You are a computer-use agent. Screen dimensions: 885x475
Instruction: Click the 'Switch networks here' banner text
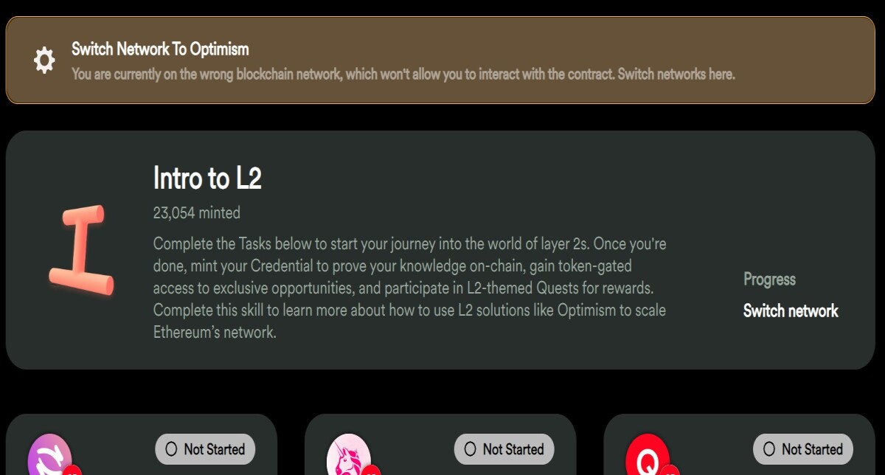(x=676, y=74)
